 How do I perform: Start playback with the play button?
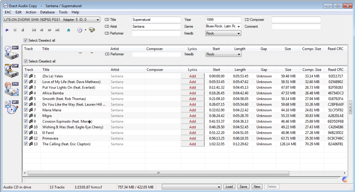pos(7,30)
